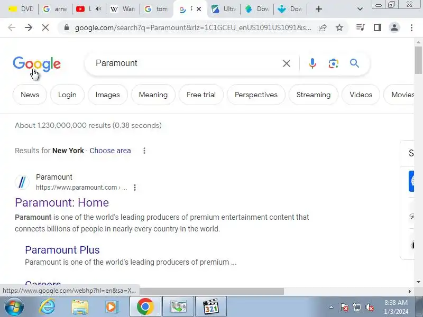Share this page from address bar

[x=323, y=27]
